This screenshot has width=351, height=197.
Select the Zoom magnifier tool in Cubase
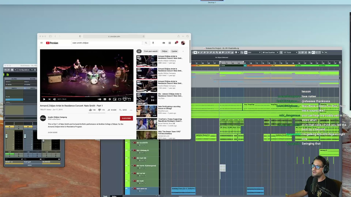tap(217, 53)
